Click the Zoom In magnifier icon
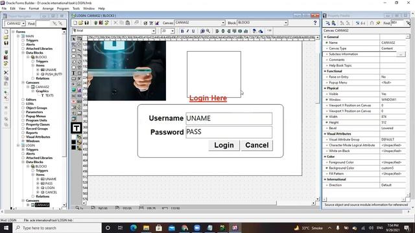415x233 pixels. pos(203,31)
